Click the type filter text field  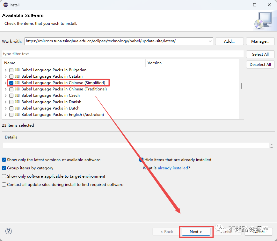tap(123, 54)
